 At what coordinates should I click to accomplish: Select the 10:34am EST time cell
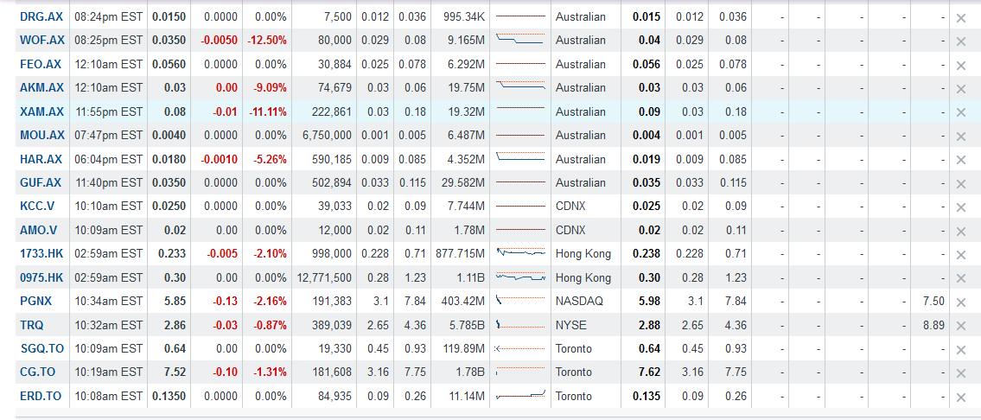(108, 301)
